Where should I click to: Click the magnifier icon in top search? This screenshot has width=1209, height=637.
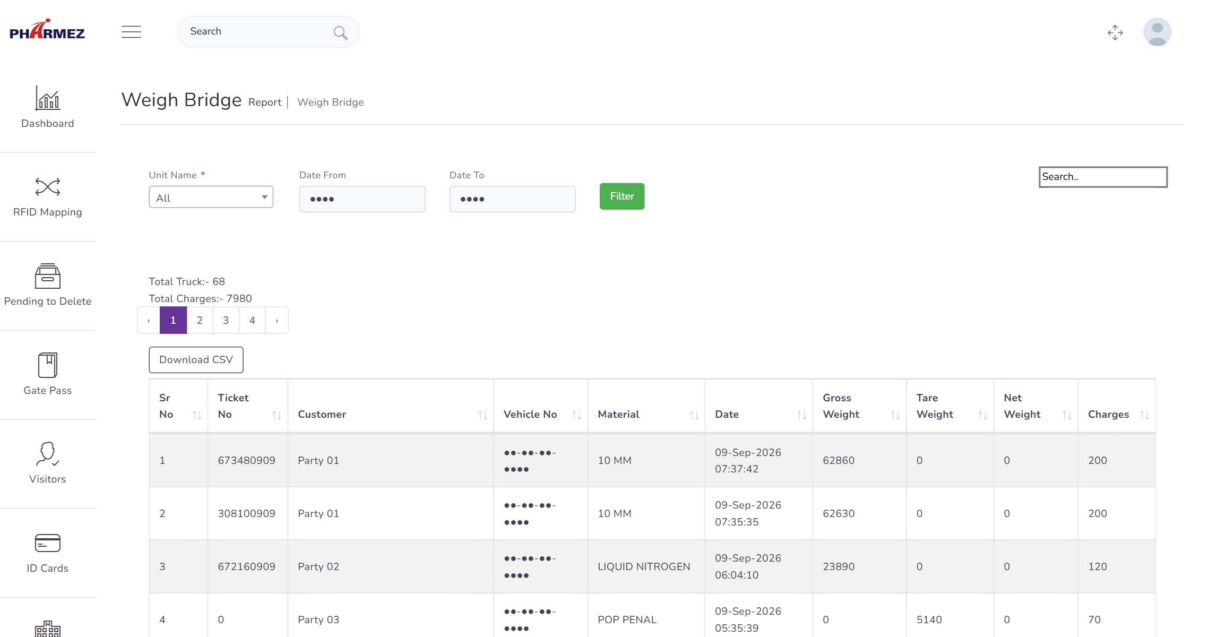(x=340, y=33)
